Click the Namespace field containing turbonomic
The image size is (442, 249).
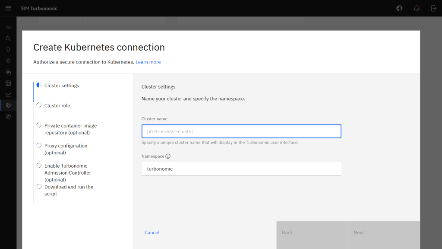[241, 169]
